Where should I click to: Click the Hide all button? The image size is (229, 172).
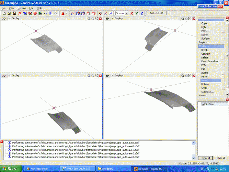(221, 158)
